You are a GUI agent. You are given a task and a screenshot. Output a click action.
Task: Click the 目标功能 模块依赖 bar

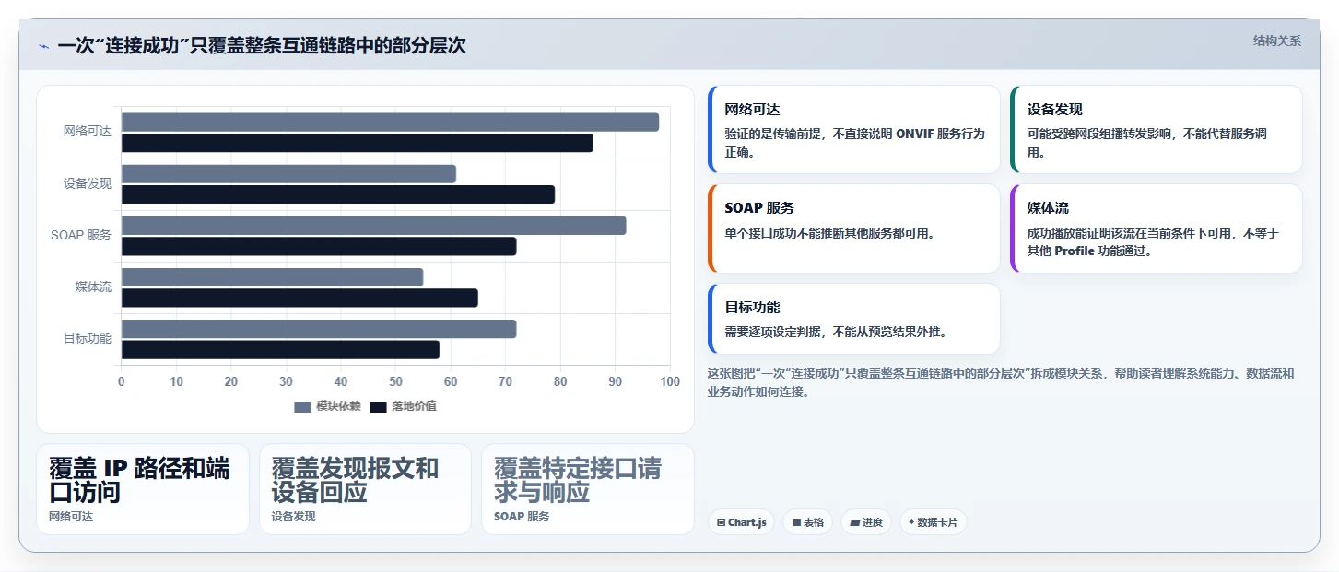tap(319, 329)
